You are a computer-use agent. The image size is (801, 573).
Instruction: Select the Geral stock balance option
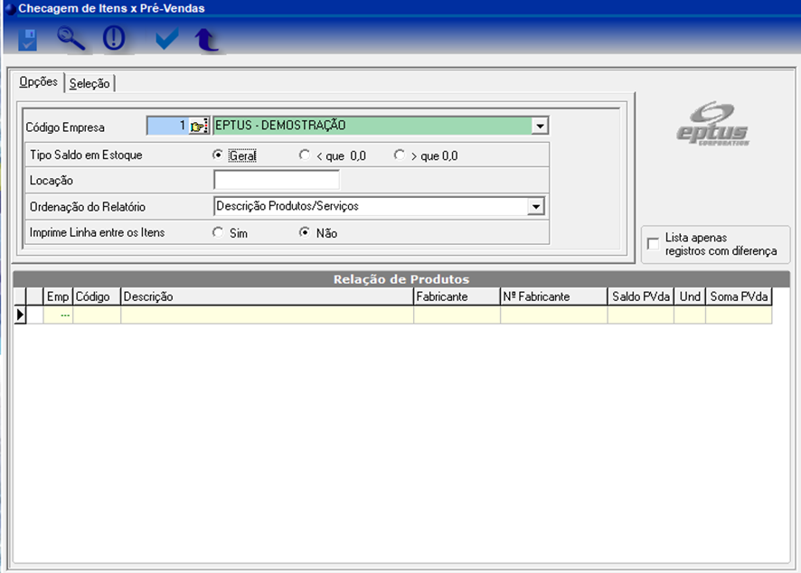pyautogui.click(x=217, y=155)
